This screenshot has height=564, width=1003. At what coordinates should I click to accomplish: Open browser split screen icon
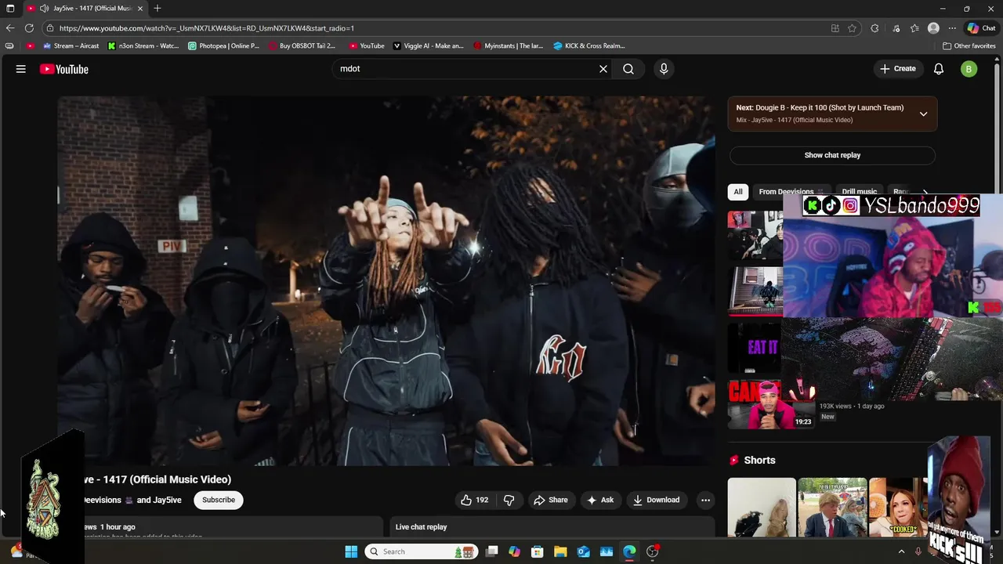pos(835,28)
